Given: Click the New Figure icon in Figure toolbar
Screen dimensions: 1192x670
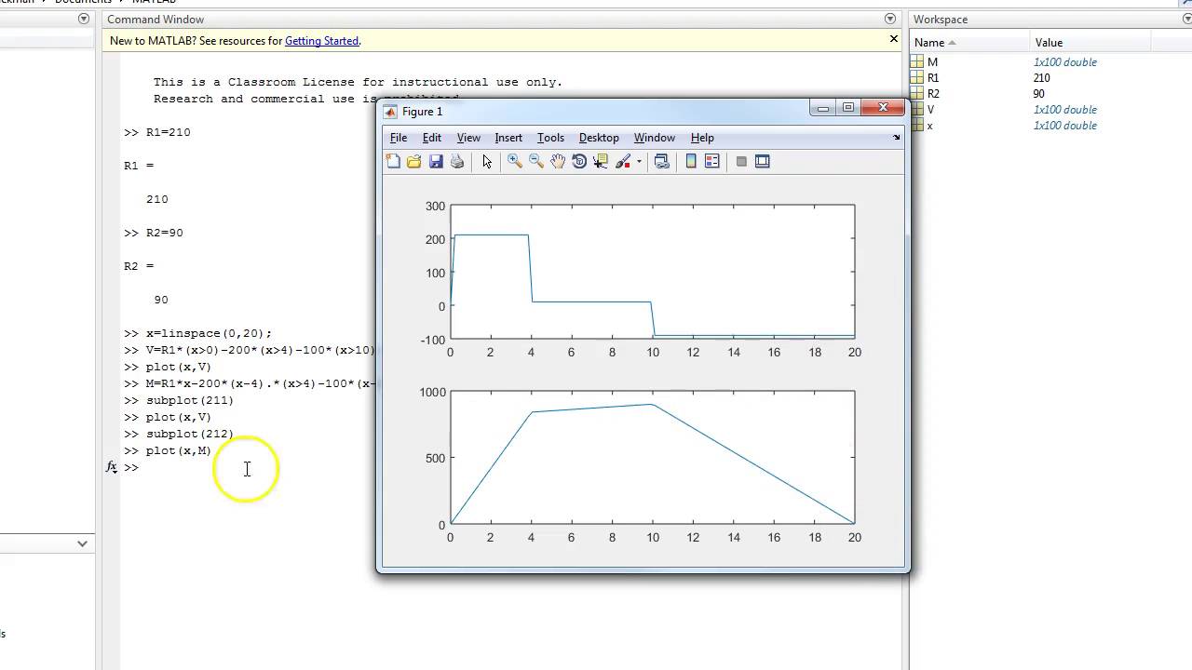Looking at the screenshot, I should coord(393,161).
